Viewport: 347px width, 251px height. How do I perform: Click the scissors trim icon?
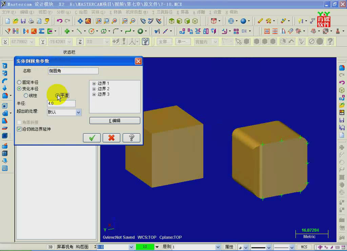click(x=157, y=31)
